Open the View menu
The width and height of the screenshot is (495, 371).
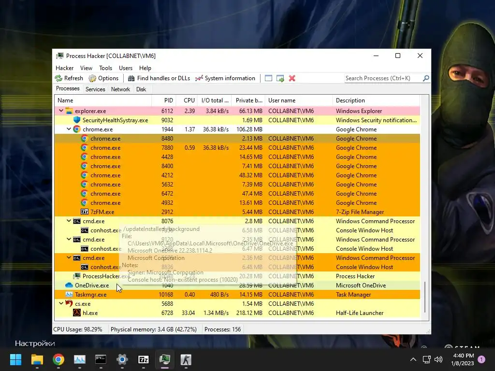point(86,68)
